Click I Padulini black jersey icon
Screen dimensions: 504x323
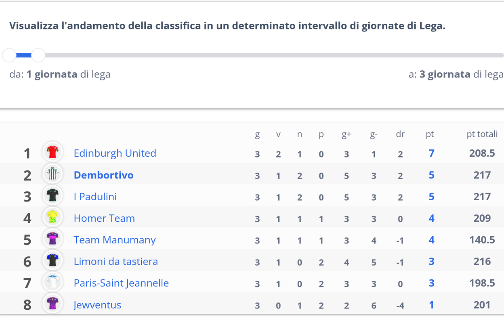point(52,196)
